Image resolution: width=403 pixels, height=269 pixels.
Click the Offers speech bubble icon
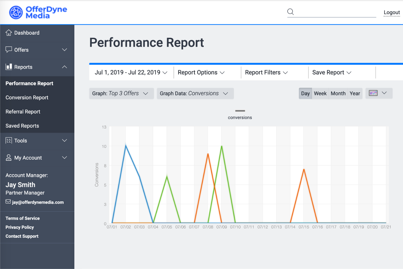point(9,50)
